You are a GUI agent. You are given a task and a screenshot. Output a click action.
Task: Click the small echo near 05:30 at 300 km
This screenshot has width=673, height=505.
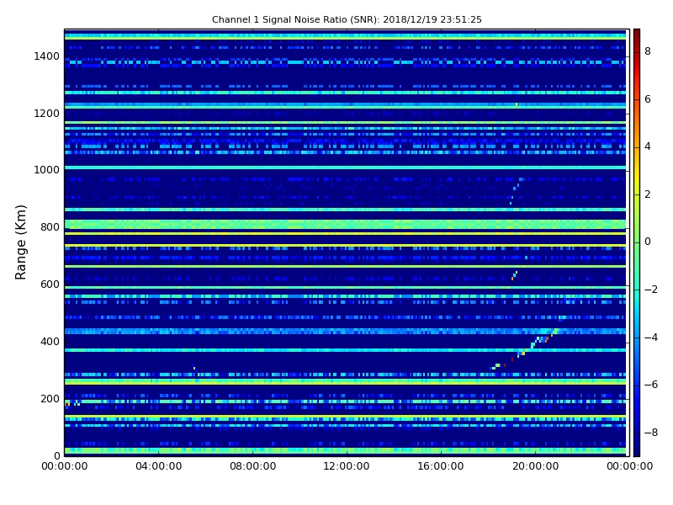coord(194,367)
